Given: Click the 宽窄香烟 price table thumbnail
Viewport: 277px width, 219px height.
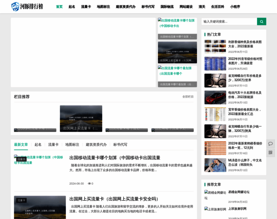Looking at the screenshot, I should 215,114.
